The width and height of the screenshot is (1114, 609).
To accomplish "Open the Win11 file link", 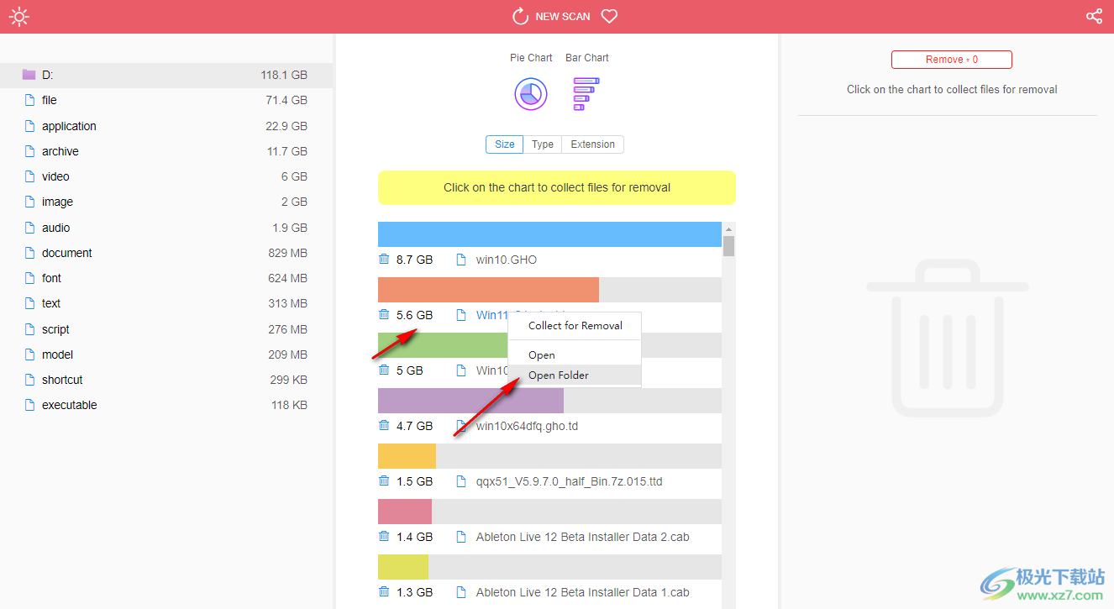I will 492,315.
